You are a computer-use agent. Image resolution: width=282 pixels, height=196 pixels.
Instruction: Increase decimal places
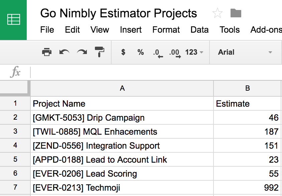(175, 53)
